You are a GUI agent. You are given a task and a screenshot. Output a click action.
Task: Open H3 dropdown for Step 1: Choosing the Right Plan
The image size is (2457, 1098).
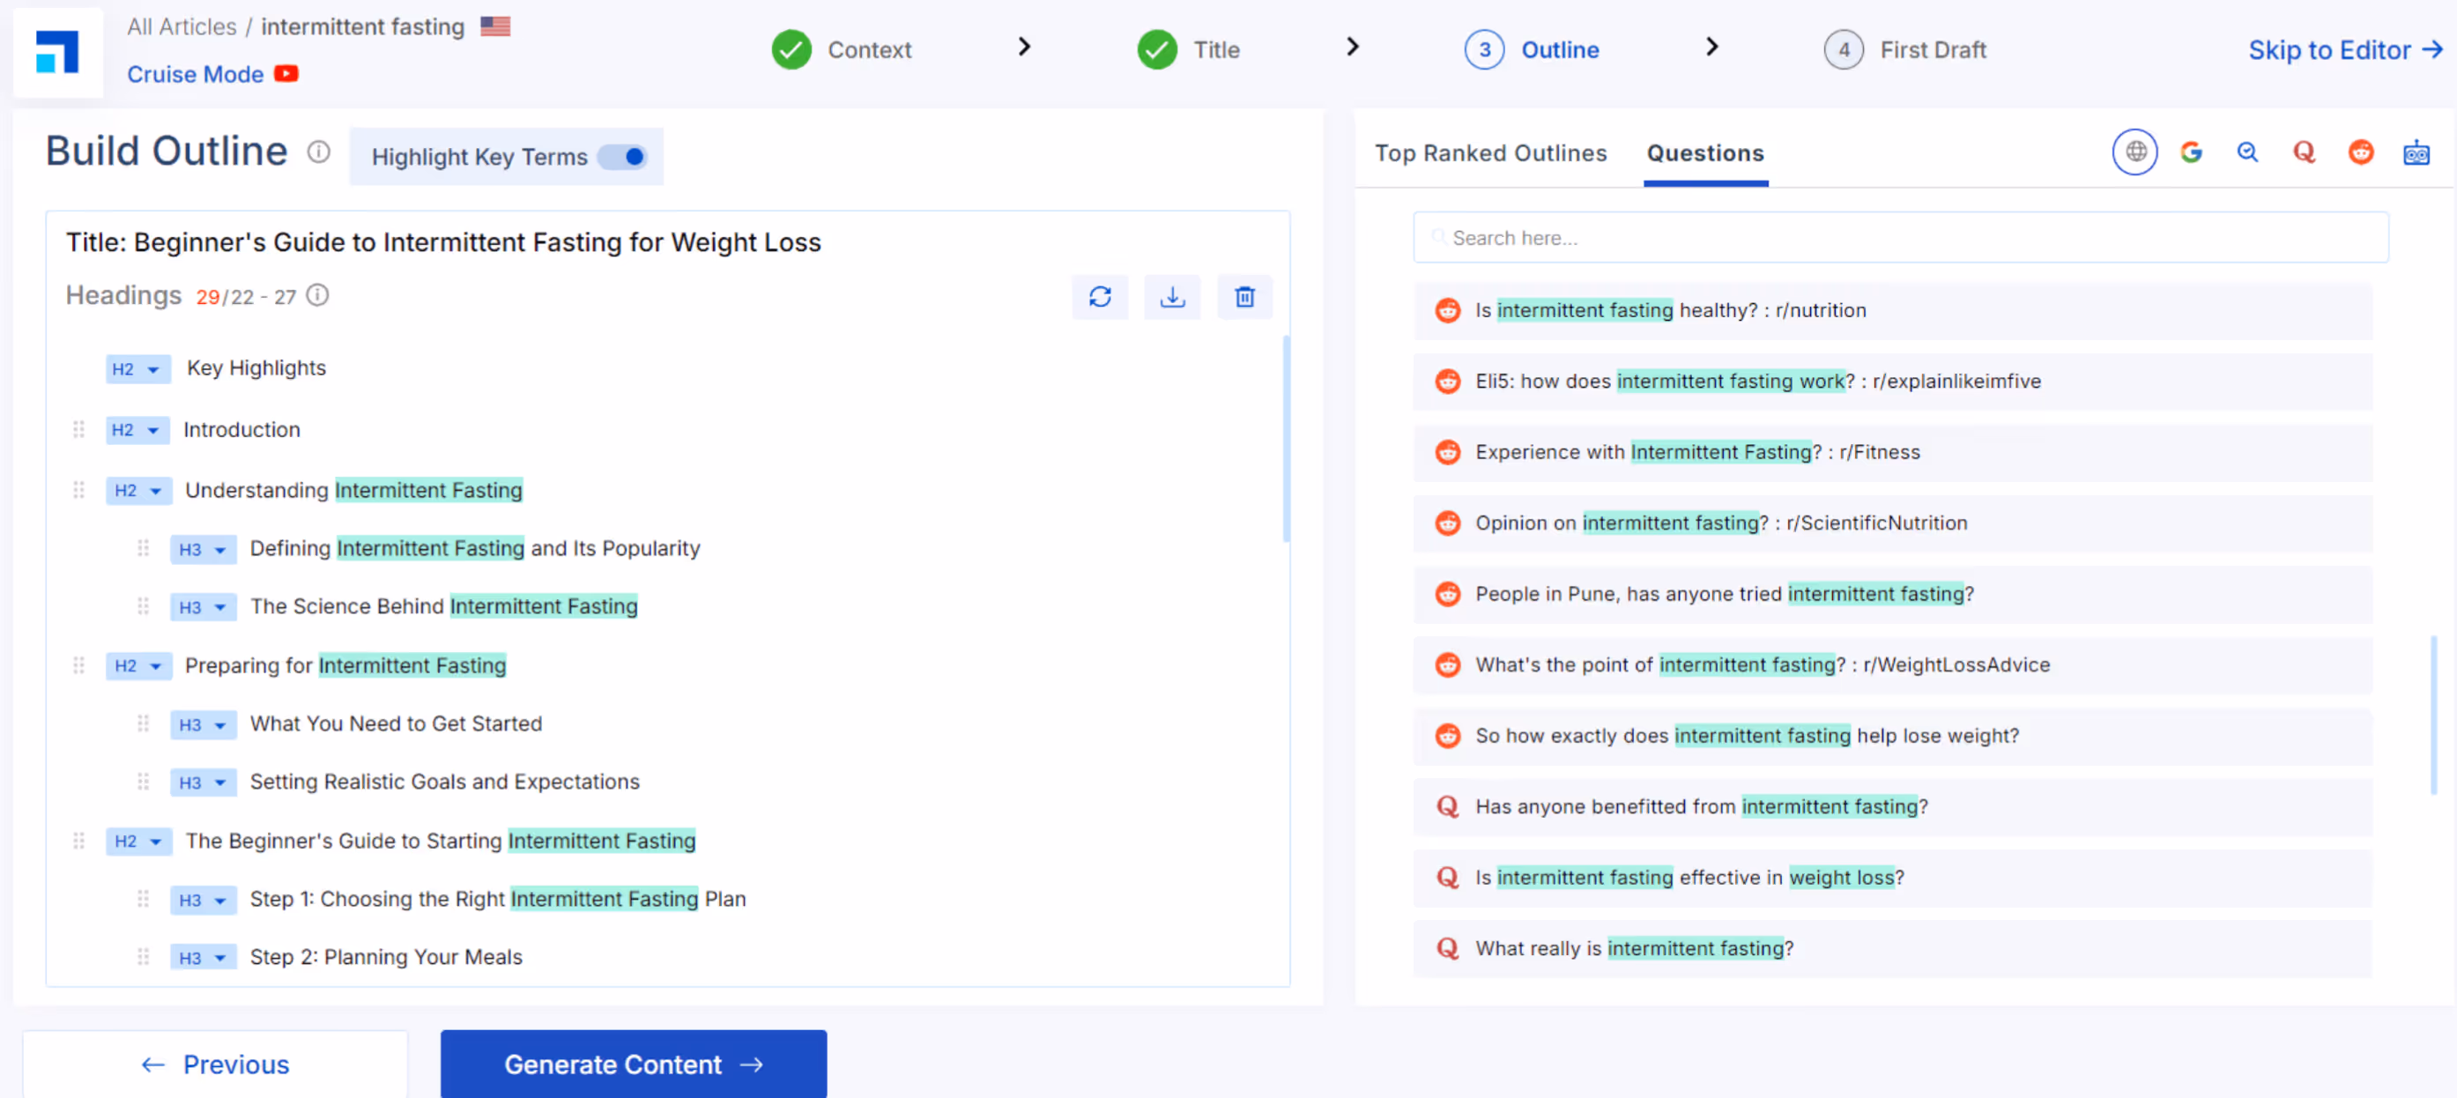[204, 900]
